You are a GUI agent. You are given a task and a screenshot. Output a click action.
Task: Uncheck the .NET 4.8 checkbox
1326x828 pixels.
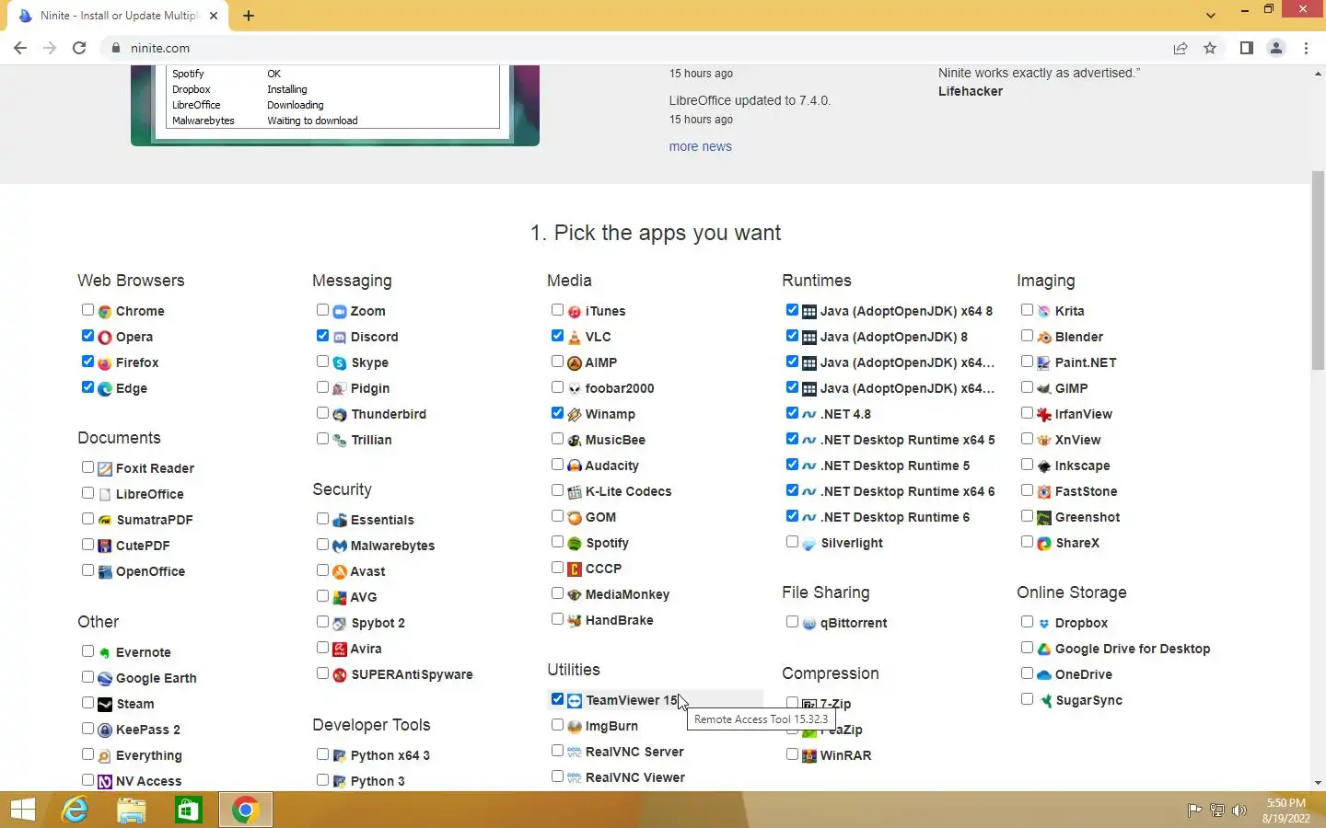(792, 413)
